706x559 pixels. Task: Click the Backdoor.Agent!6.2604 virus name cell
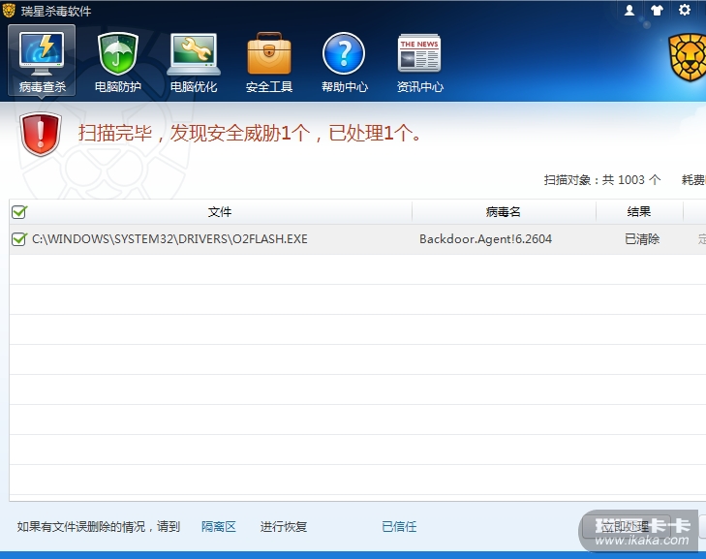click(486, 239)
